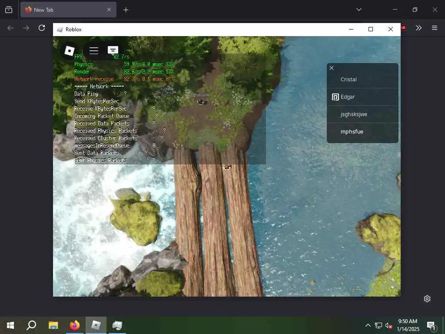Open File Explorer from the taskbar
The image size is (445, 334).
(53, 325)
